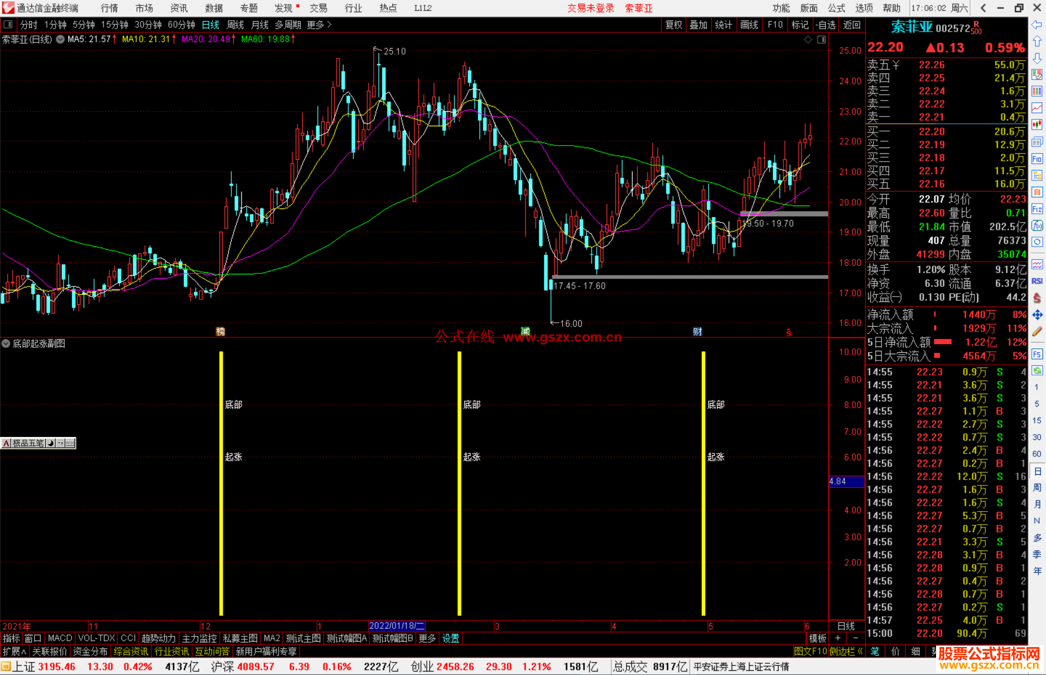Click the FS sidebar icon

click(x=1037, y=354)
